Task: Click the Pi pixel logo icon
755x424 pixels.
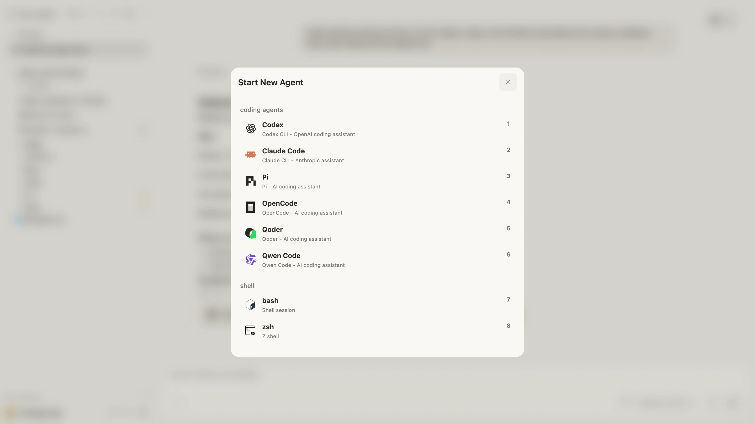Action: pyautogui.click(x=251, y=181)
